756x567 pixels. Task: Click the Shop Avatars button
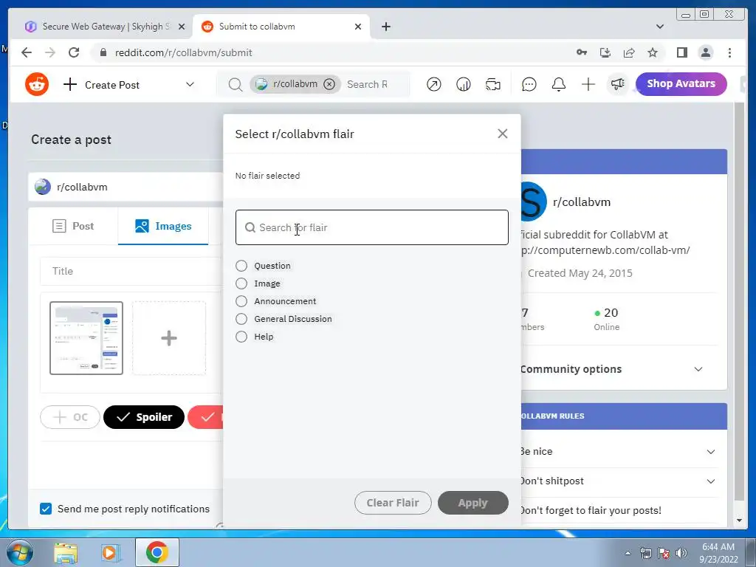(x=681, y=84)
